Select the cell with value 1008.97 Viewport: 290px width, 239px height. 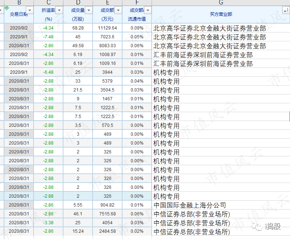107,55
